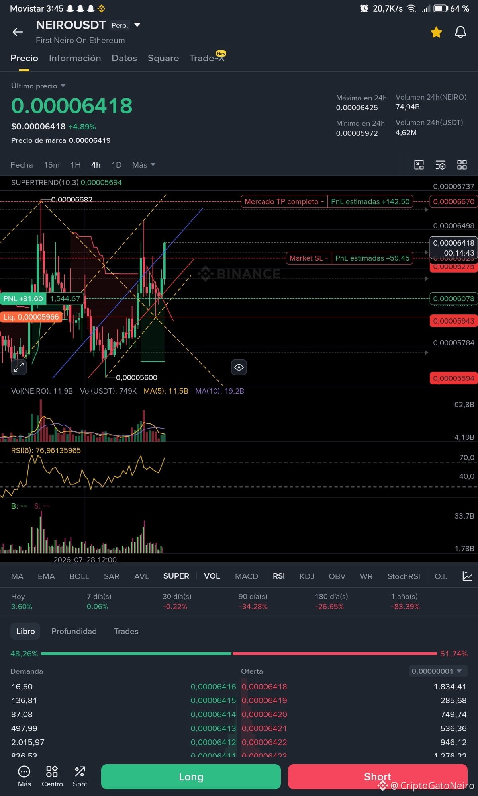Tap the PNL +81.60 position label

tap(23, 298)
